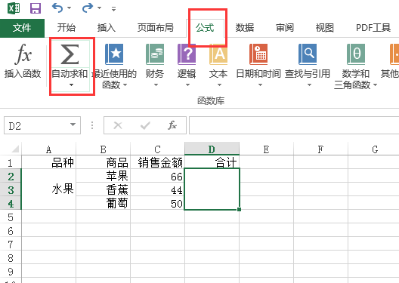Open the 查找与引用 functions magnifier icon
The height and width of the screenshot is (283, 399).
pyautogui.click(x=308, y=54)
